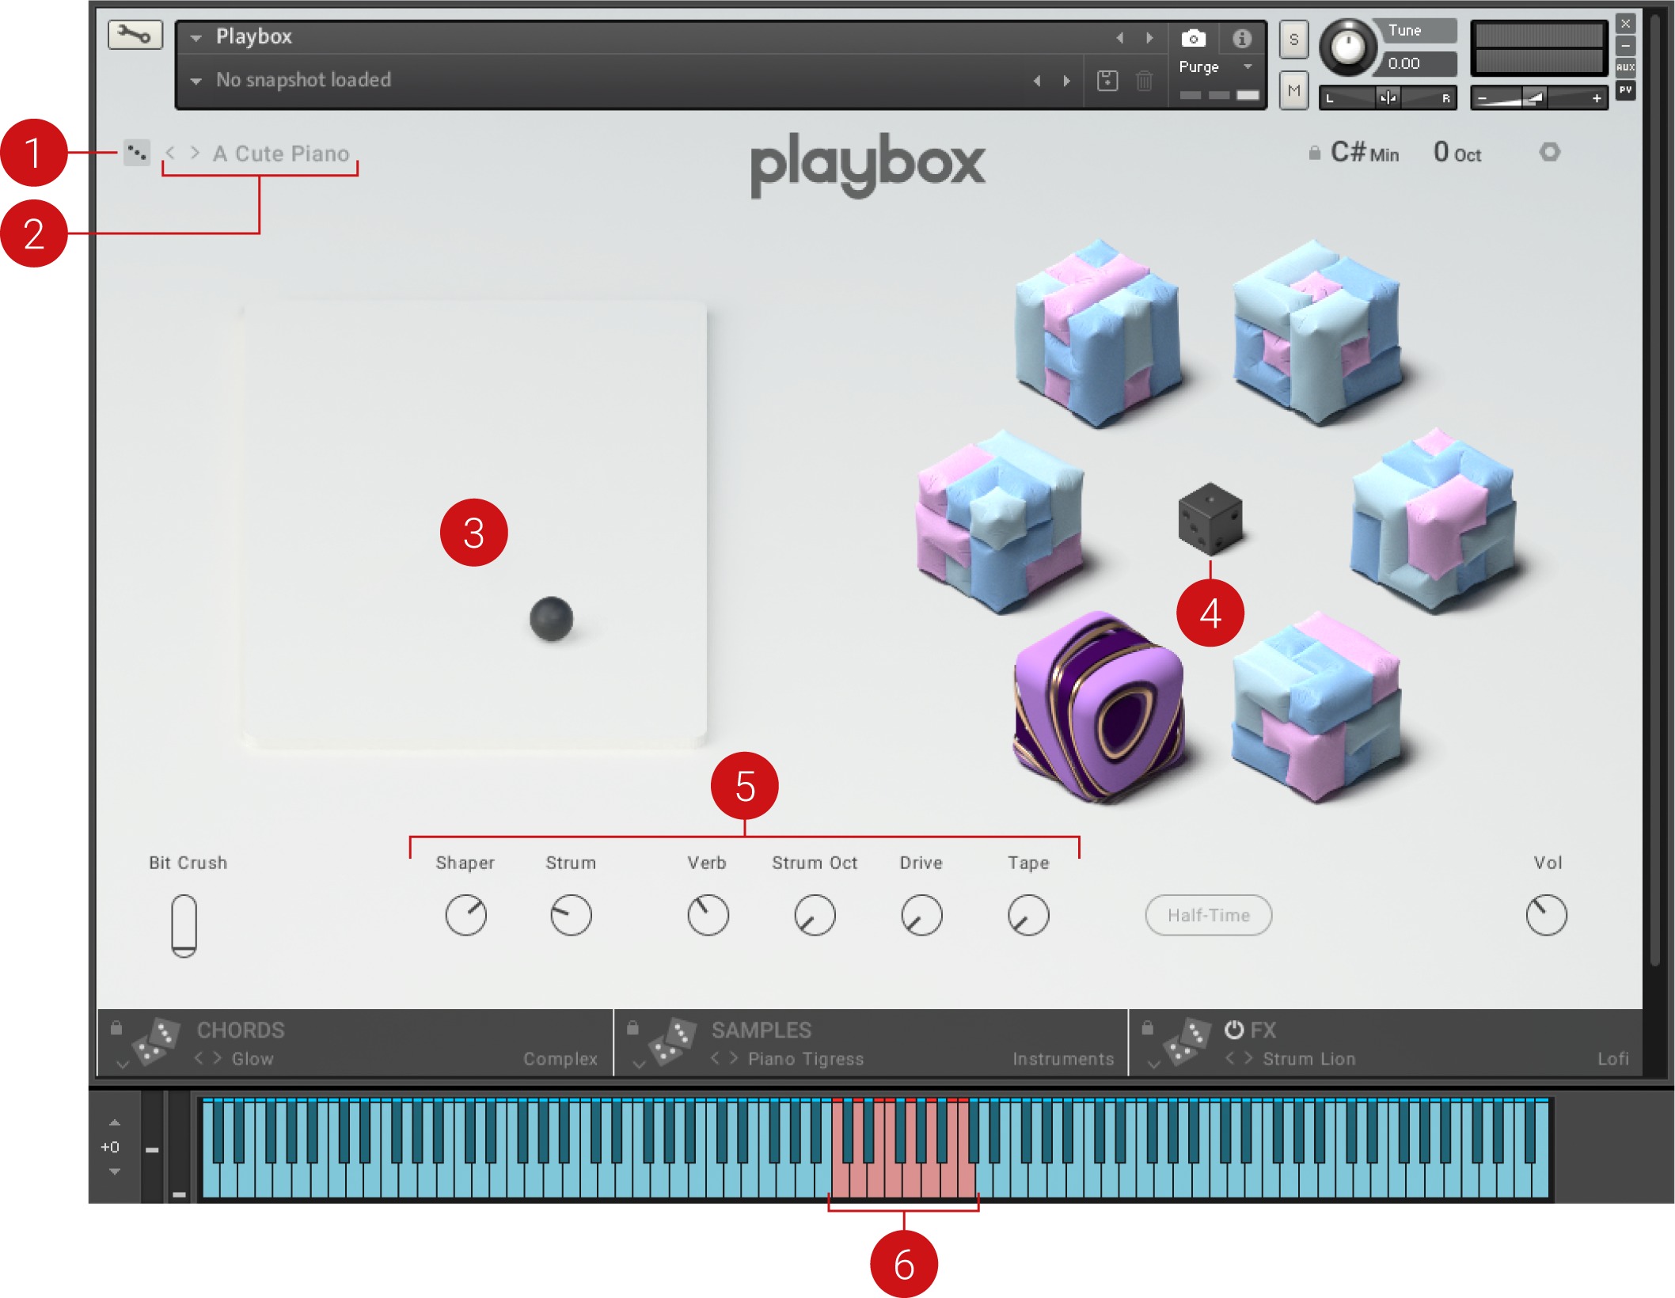Go to the next preset after A Cute Piano
This screenshot has height=1298, width=1675.
coord(195,153)
